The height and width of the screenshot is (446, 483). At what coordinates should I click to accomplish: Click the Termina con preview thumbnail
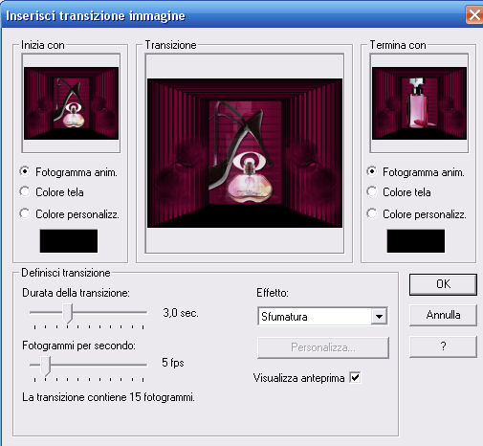click(419, 103)
